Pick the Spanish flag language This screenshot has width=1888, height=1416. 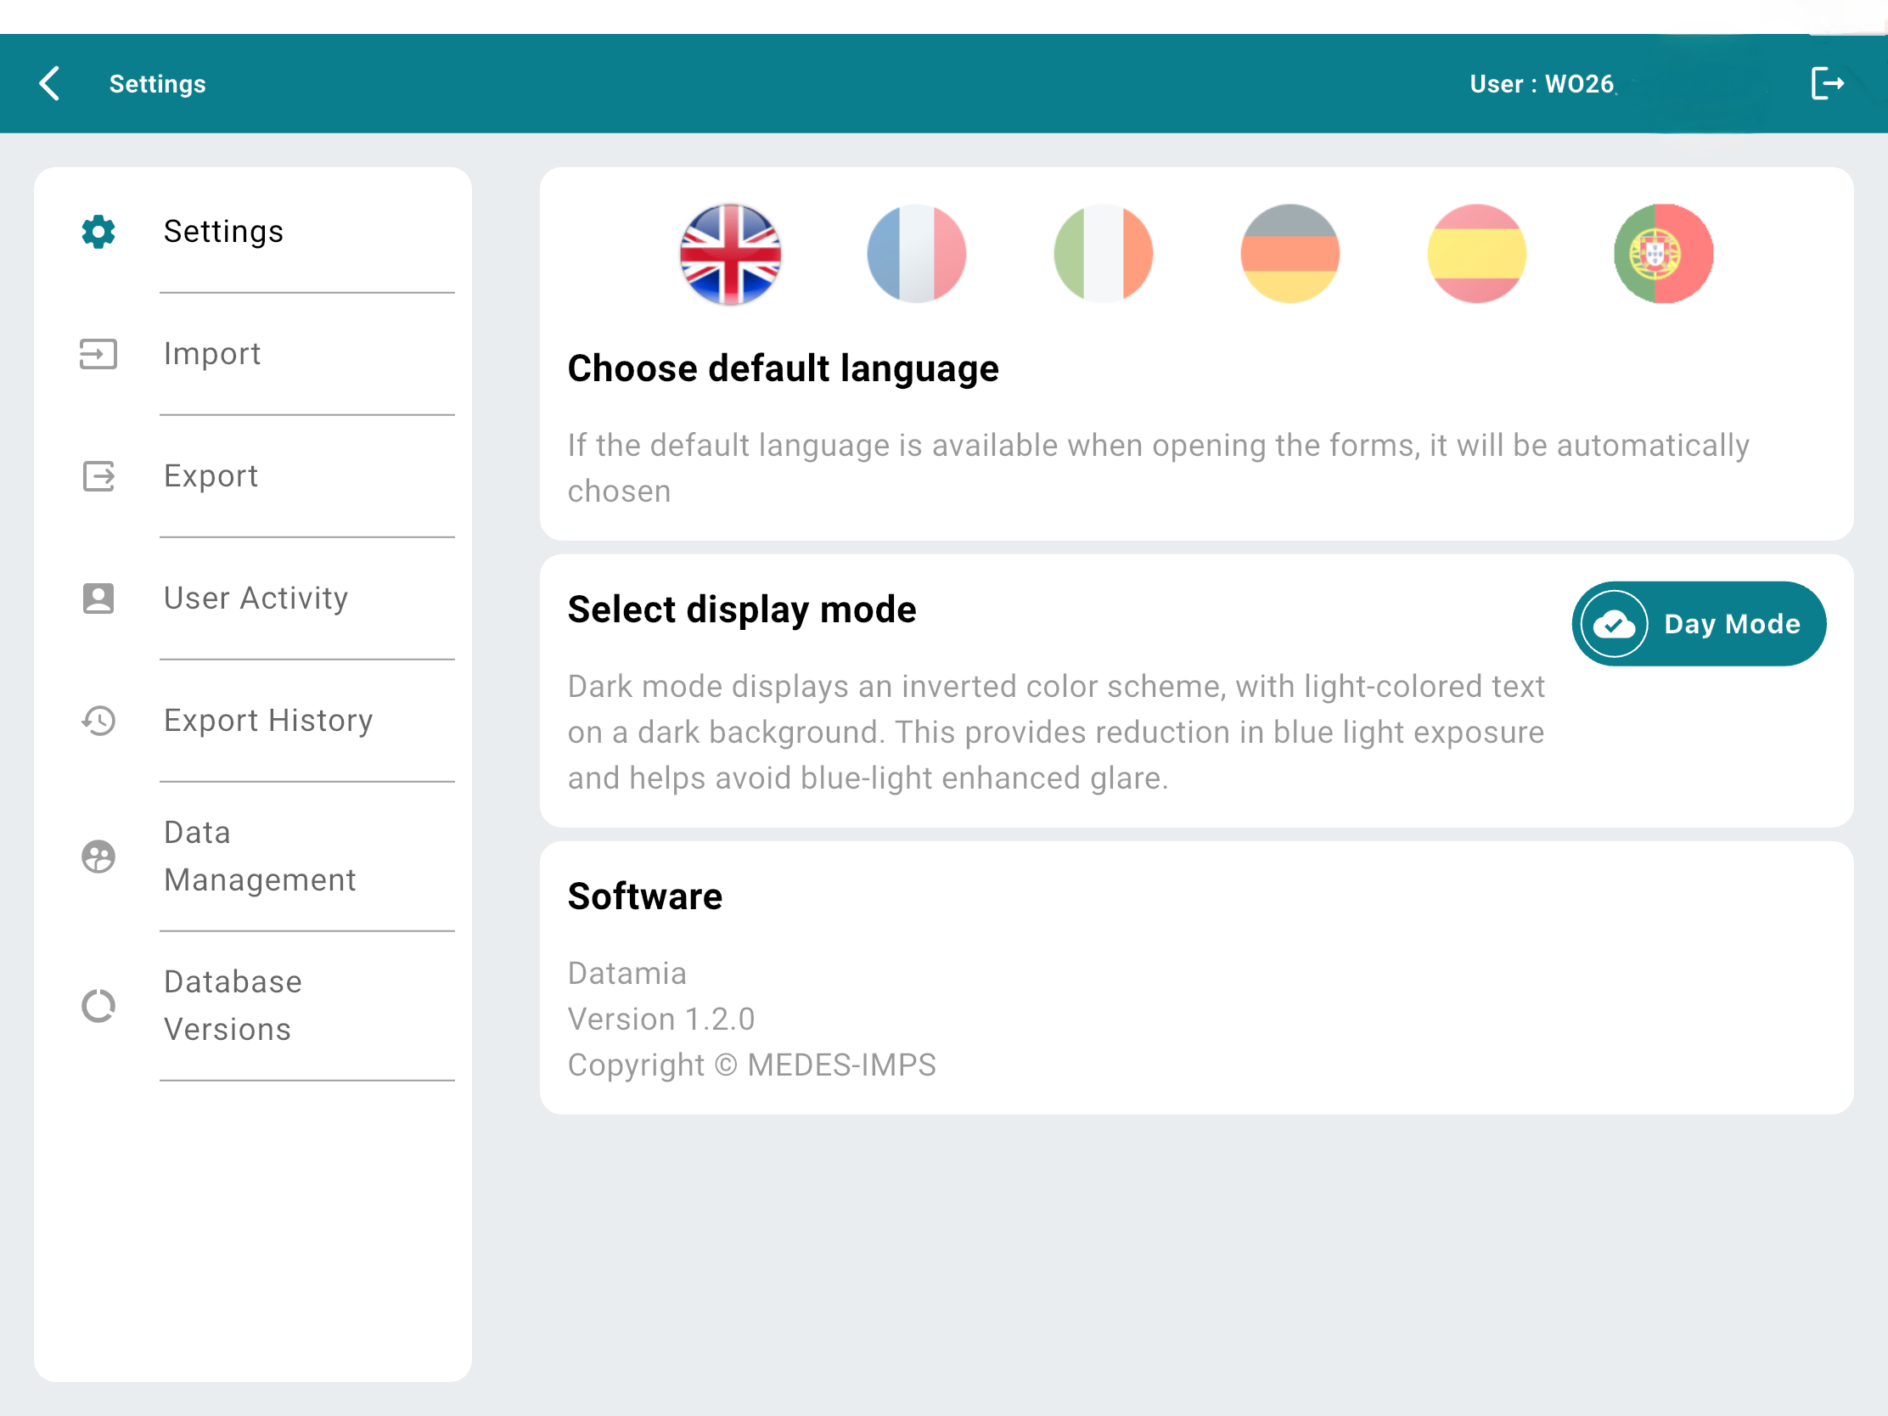[x=1476, y=254]
